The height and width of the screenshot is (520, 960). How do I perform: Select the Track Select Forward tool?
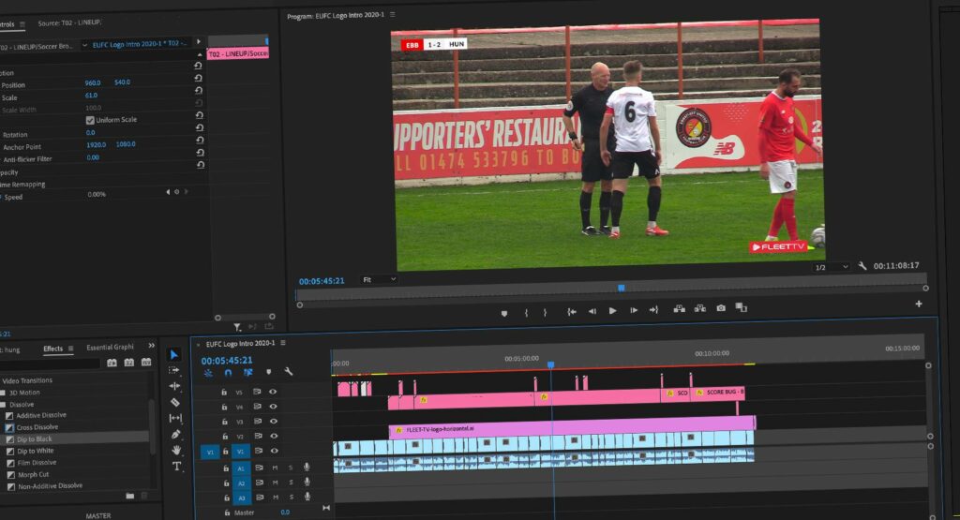(175, 370)
